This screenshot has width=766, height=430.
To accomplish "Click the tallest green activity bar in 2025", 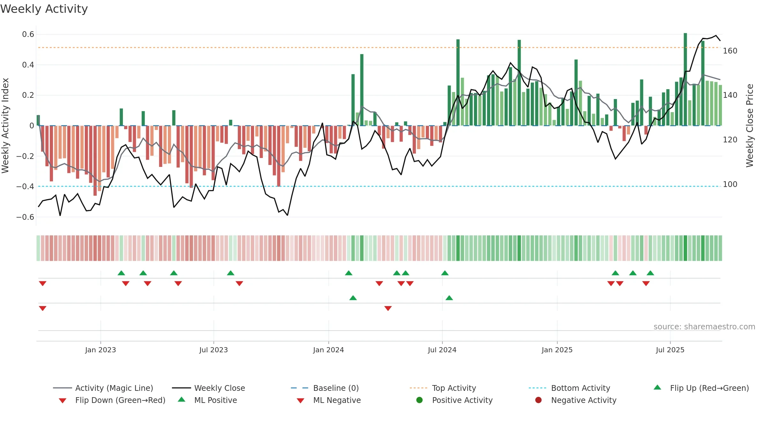I will click(685, 79).
